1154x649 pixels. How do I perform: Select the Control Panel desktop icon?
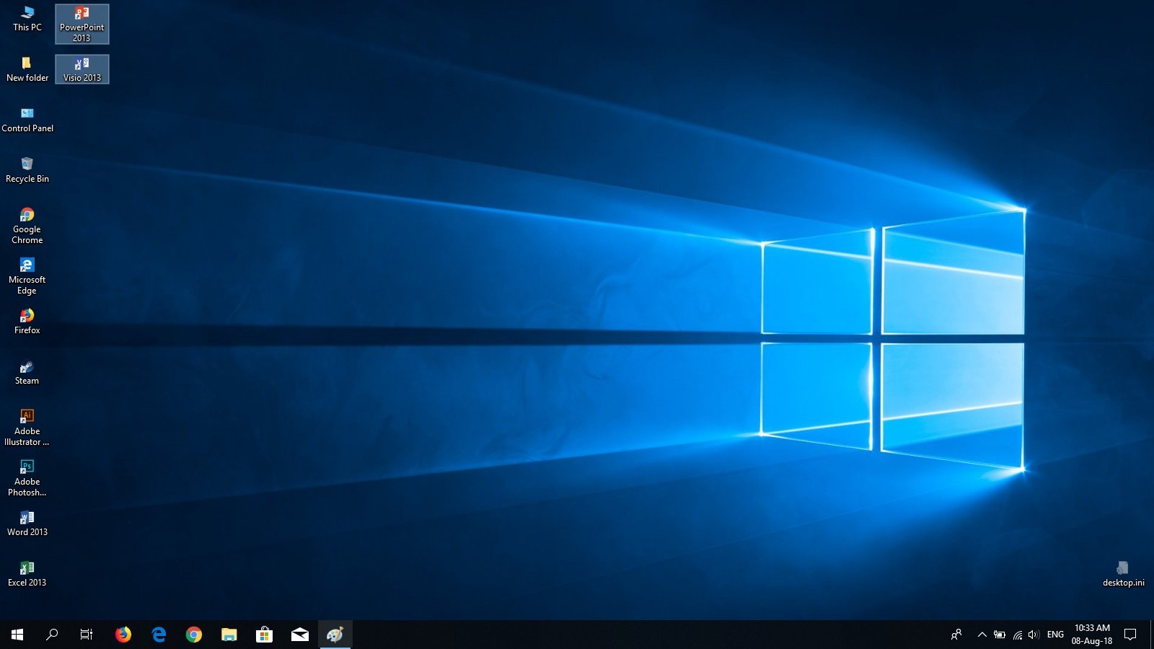point(27,119)
